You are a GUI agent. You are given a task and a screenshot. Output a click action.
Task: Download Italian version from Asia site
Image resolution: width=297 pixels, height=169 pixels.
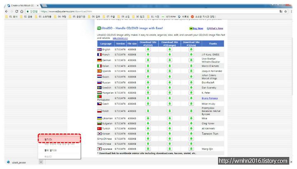[x=191, y=66]
